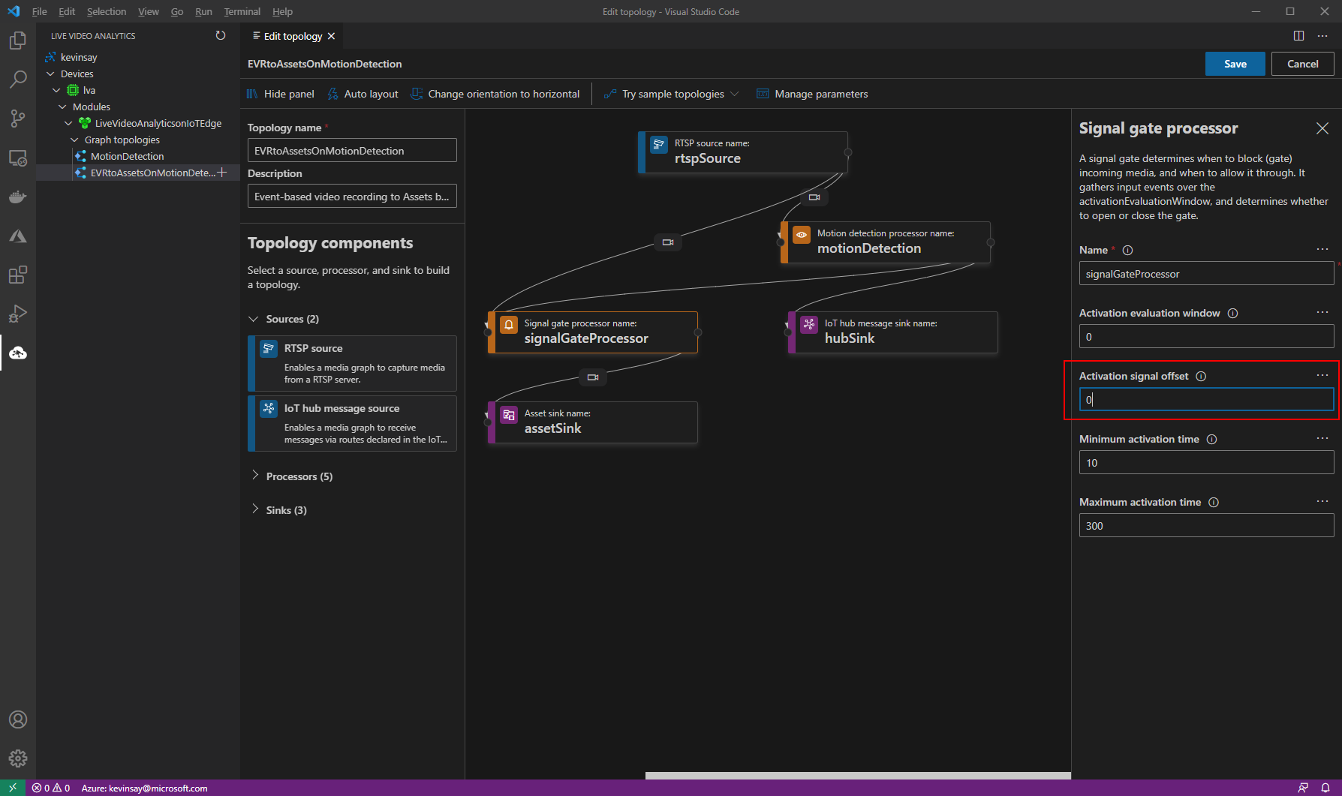Collapse the Modules tree node

coord(63,107)
